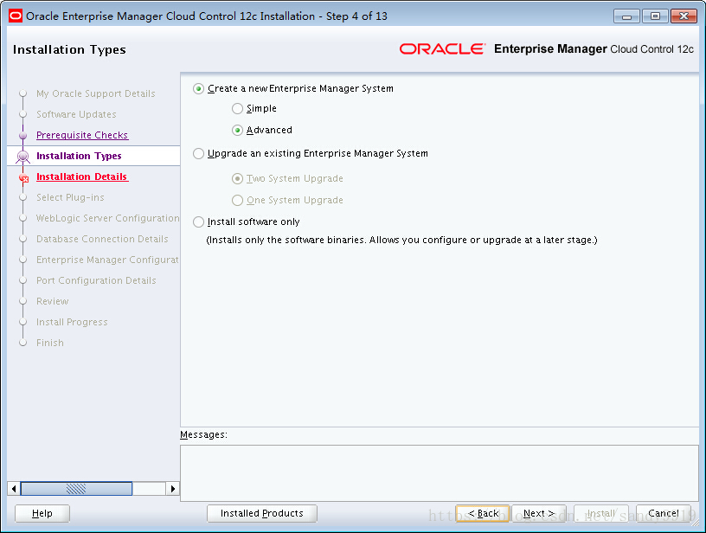Select Upgrade an existing Enterprise Manager System
This screenshot has width=706, height=533.
(199, 153)
